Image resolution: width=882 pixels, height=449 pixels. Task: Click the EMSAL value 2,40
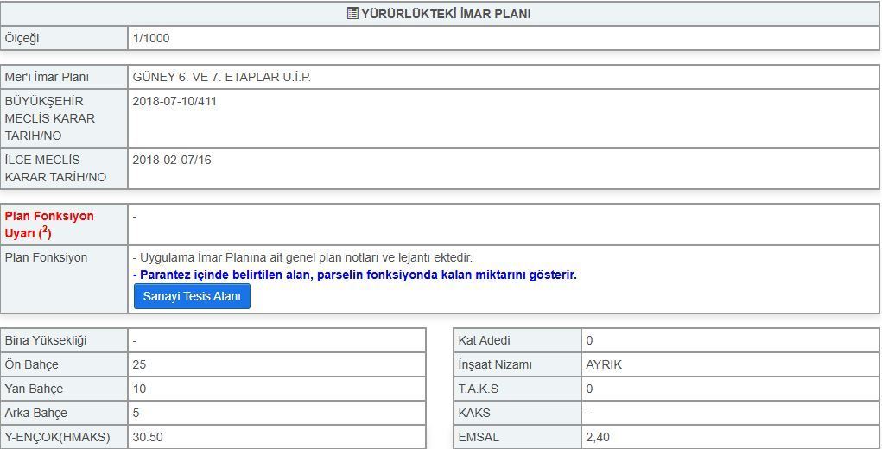pyautogui.click(x=598, y=437)
